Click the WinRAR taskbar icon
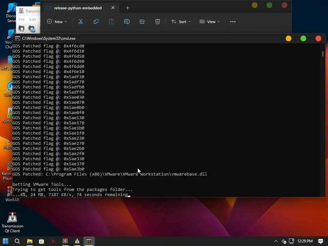Screen dimensions: 328x246 click(x=65, y=241)
